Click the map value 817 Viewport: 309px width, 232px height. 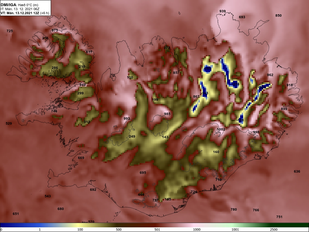click(x=89, y=52)
